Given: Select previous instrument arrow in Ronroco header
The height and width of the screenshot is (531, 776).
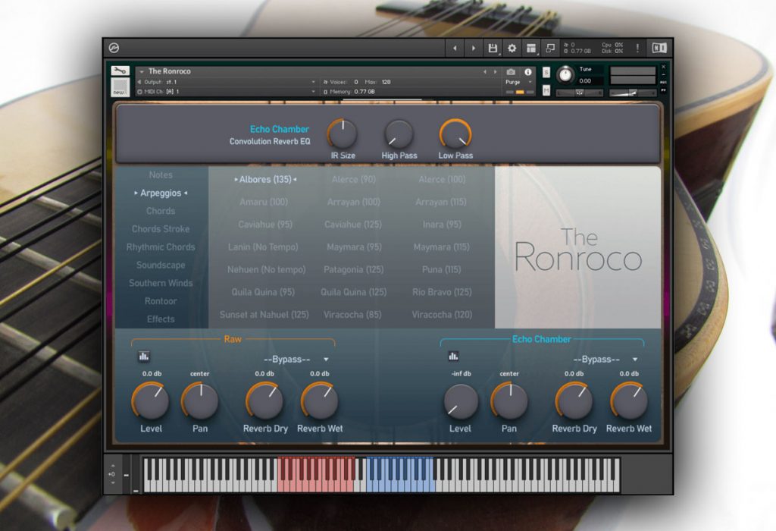Looking at the screenshot, I should point(485,72).
